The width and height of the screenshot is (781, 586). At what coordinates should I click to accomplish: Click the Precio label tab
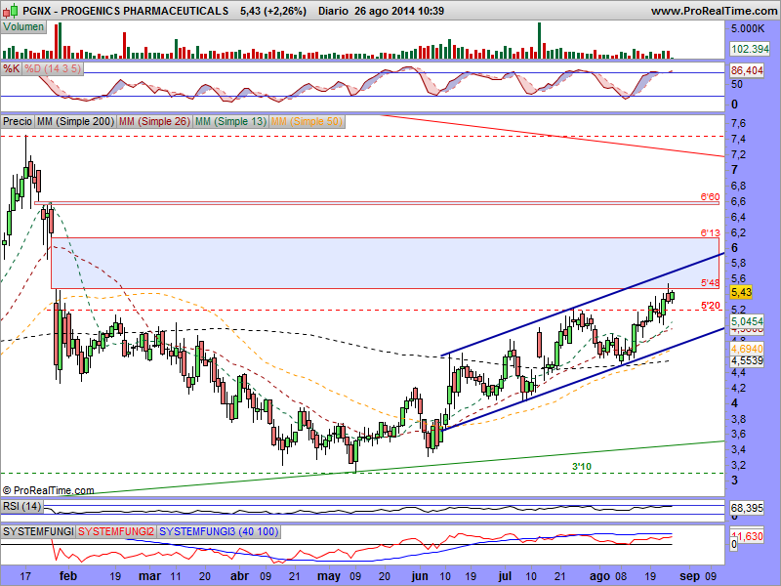(x=18, y=121)
